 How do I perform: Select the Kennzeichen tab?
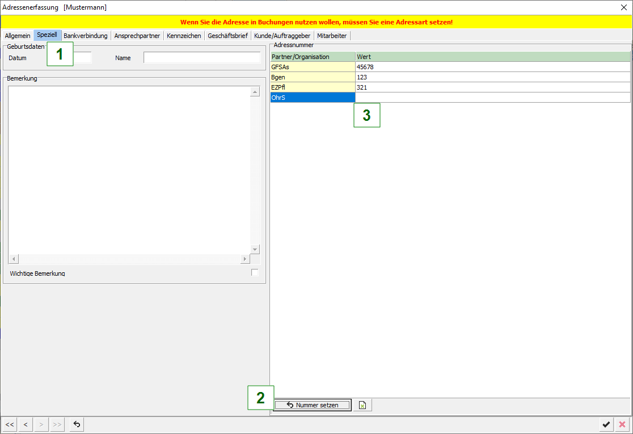pyautogui.click(x=184, y=36)
